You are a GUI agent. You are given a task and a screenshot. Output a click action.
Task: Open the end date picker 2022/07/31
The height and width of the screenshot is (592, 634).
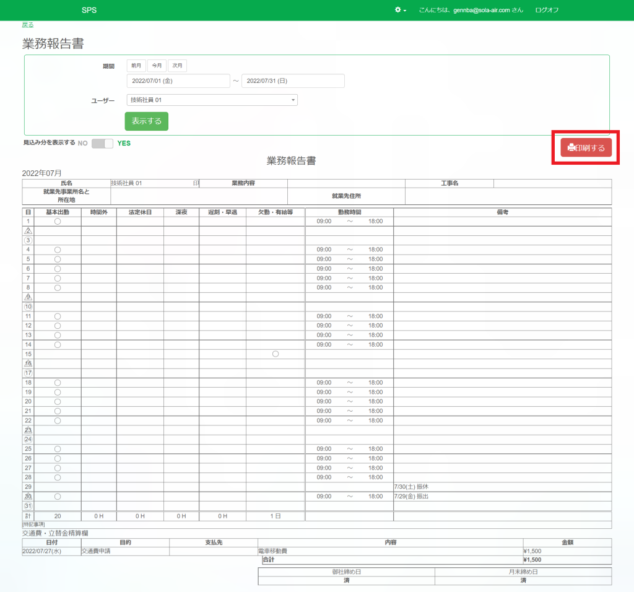293,81
